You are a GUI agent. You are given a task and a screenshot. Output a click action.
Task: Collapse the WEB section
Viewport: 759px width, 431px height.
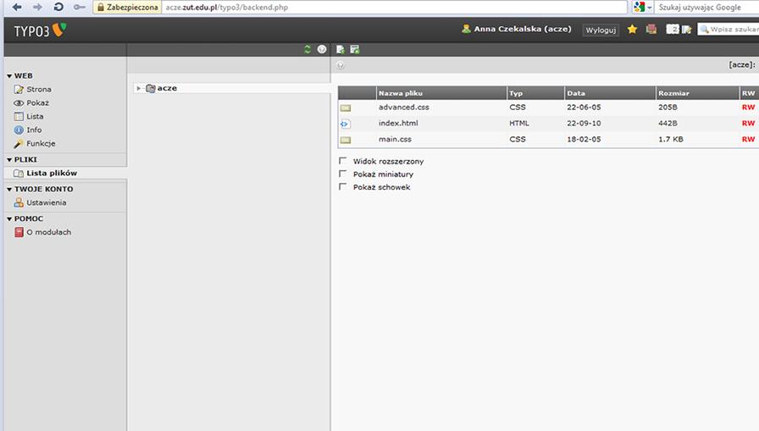pos(9,76)
